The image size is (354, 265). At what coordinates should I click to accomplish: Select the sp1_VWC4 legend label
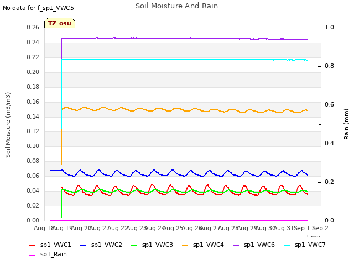(x=209, y=245)
